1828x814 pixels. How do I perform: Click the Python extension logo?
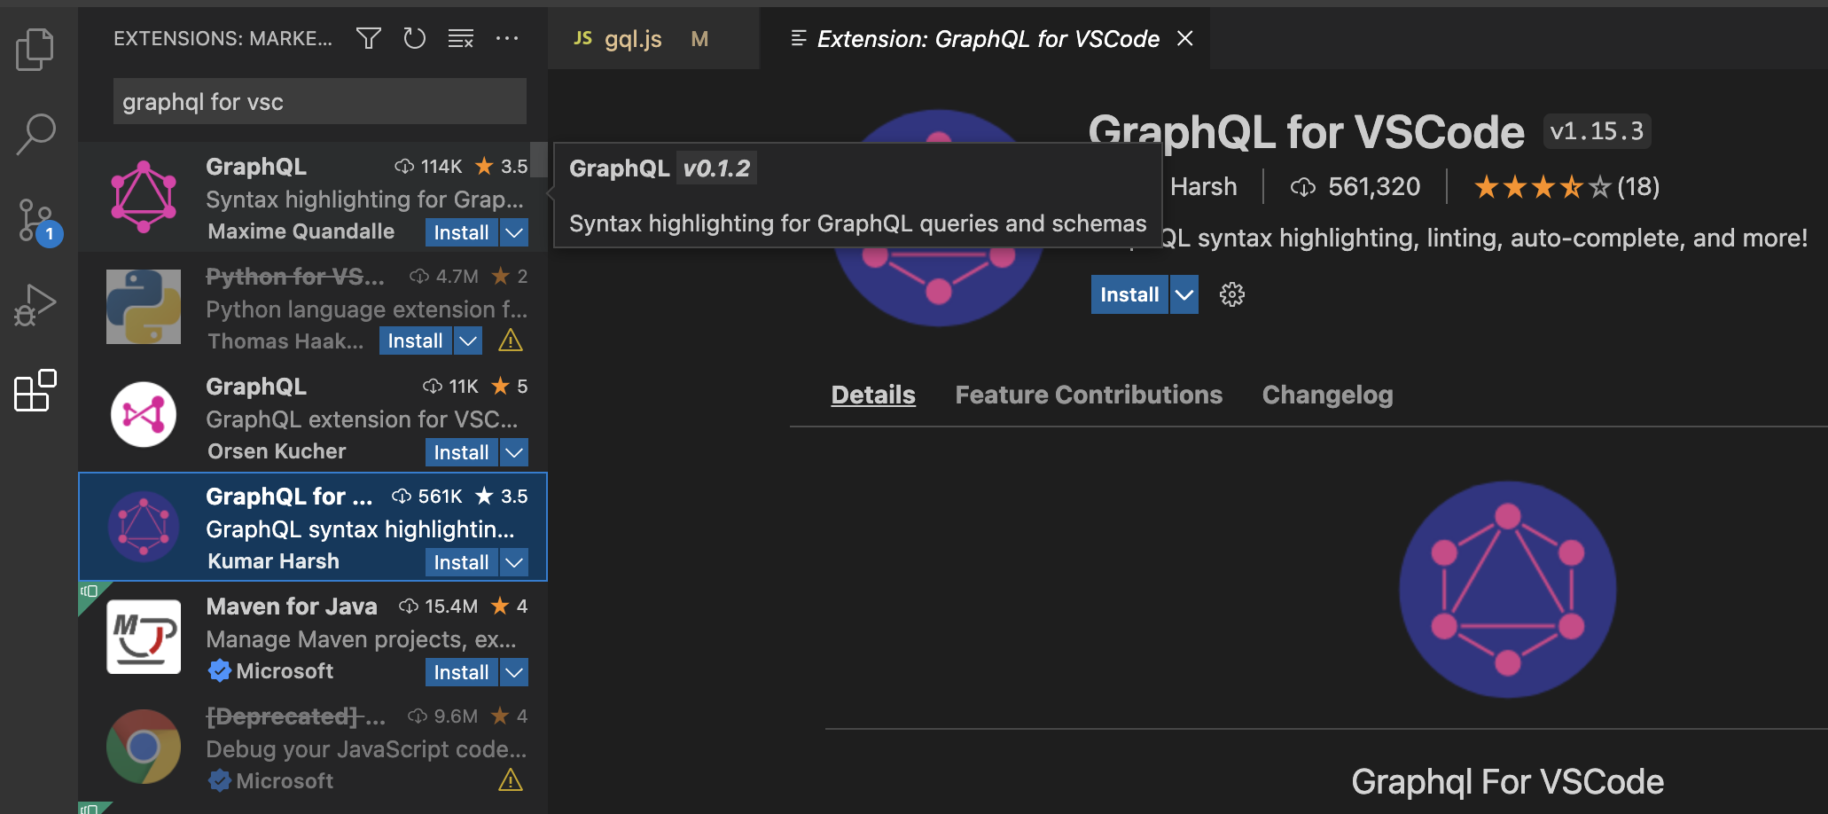point(144,307)
